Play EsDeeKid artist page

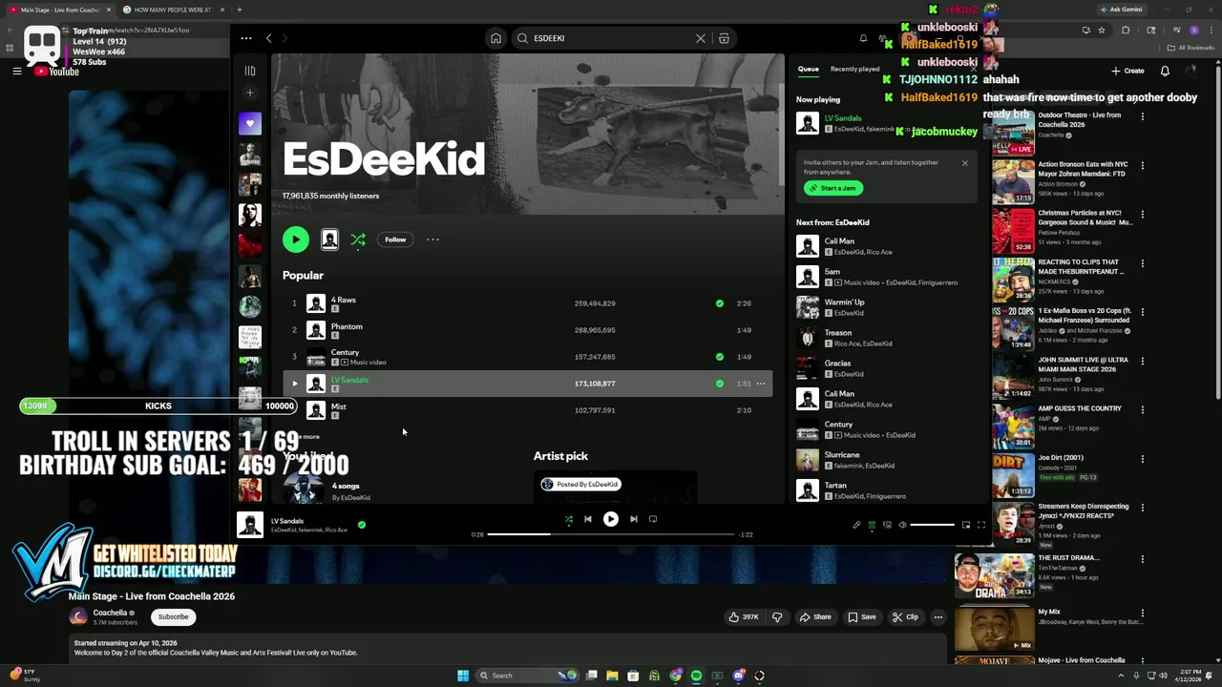[x=296, y=239]
